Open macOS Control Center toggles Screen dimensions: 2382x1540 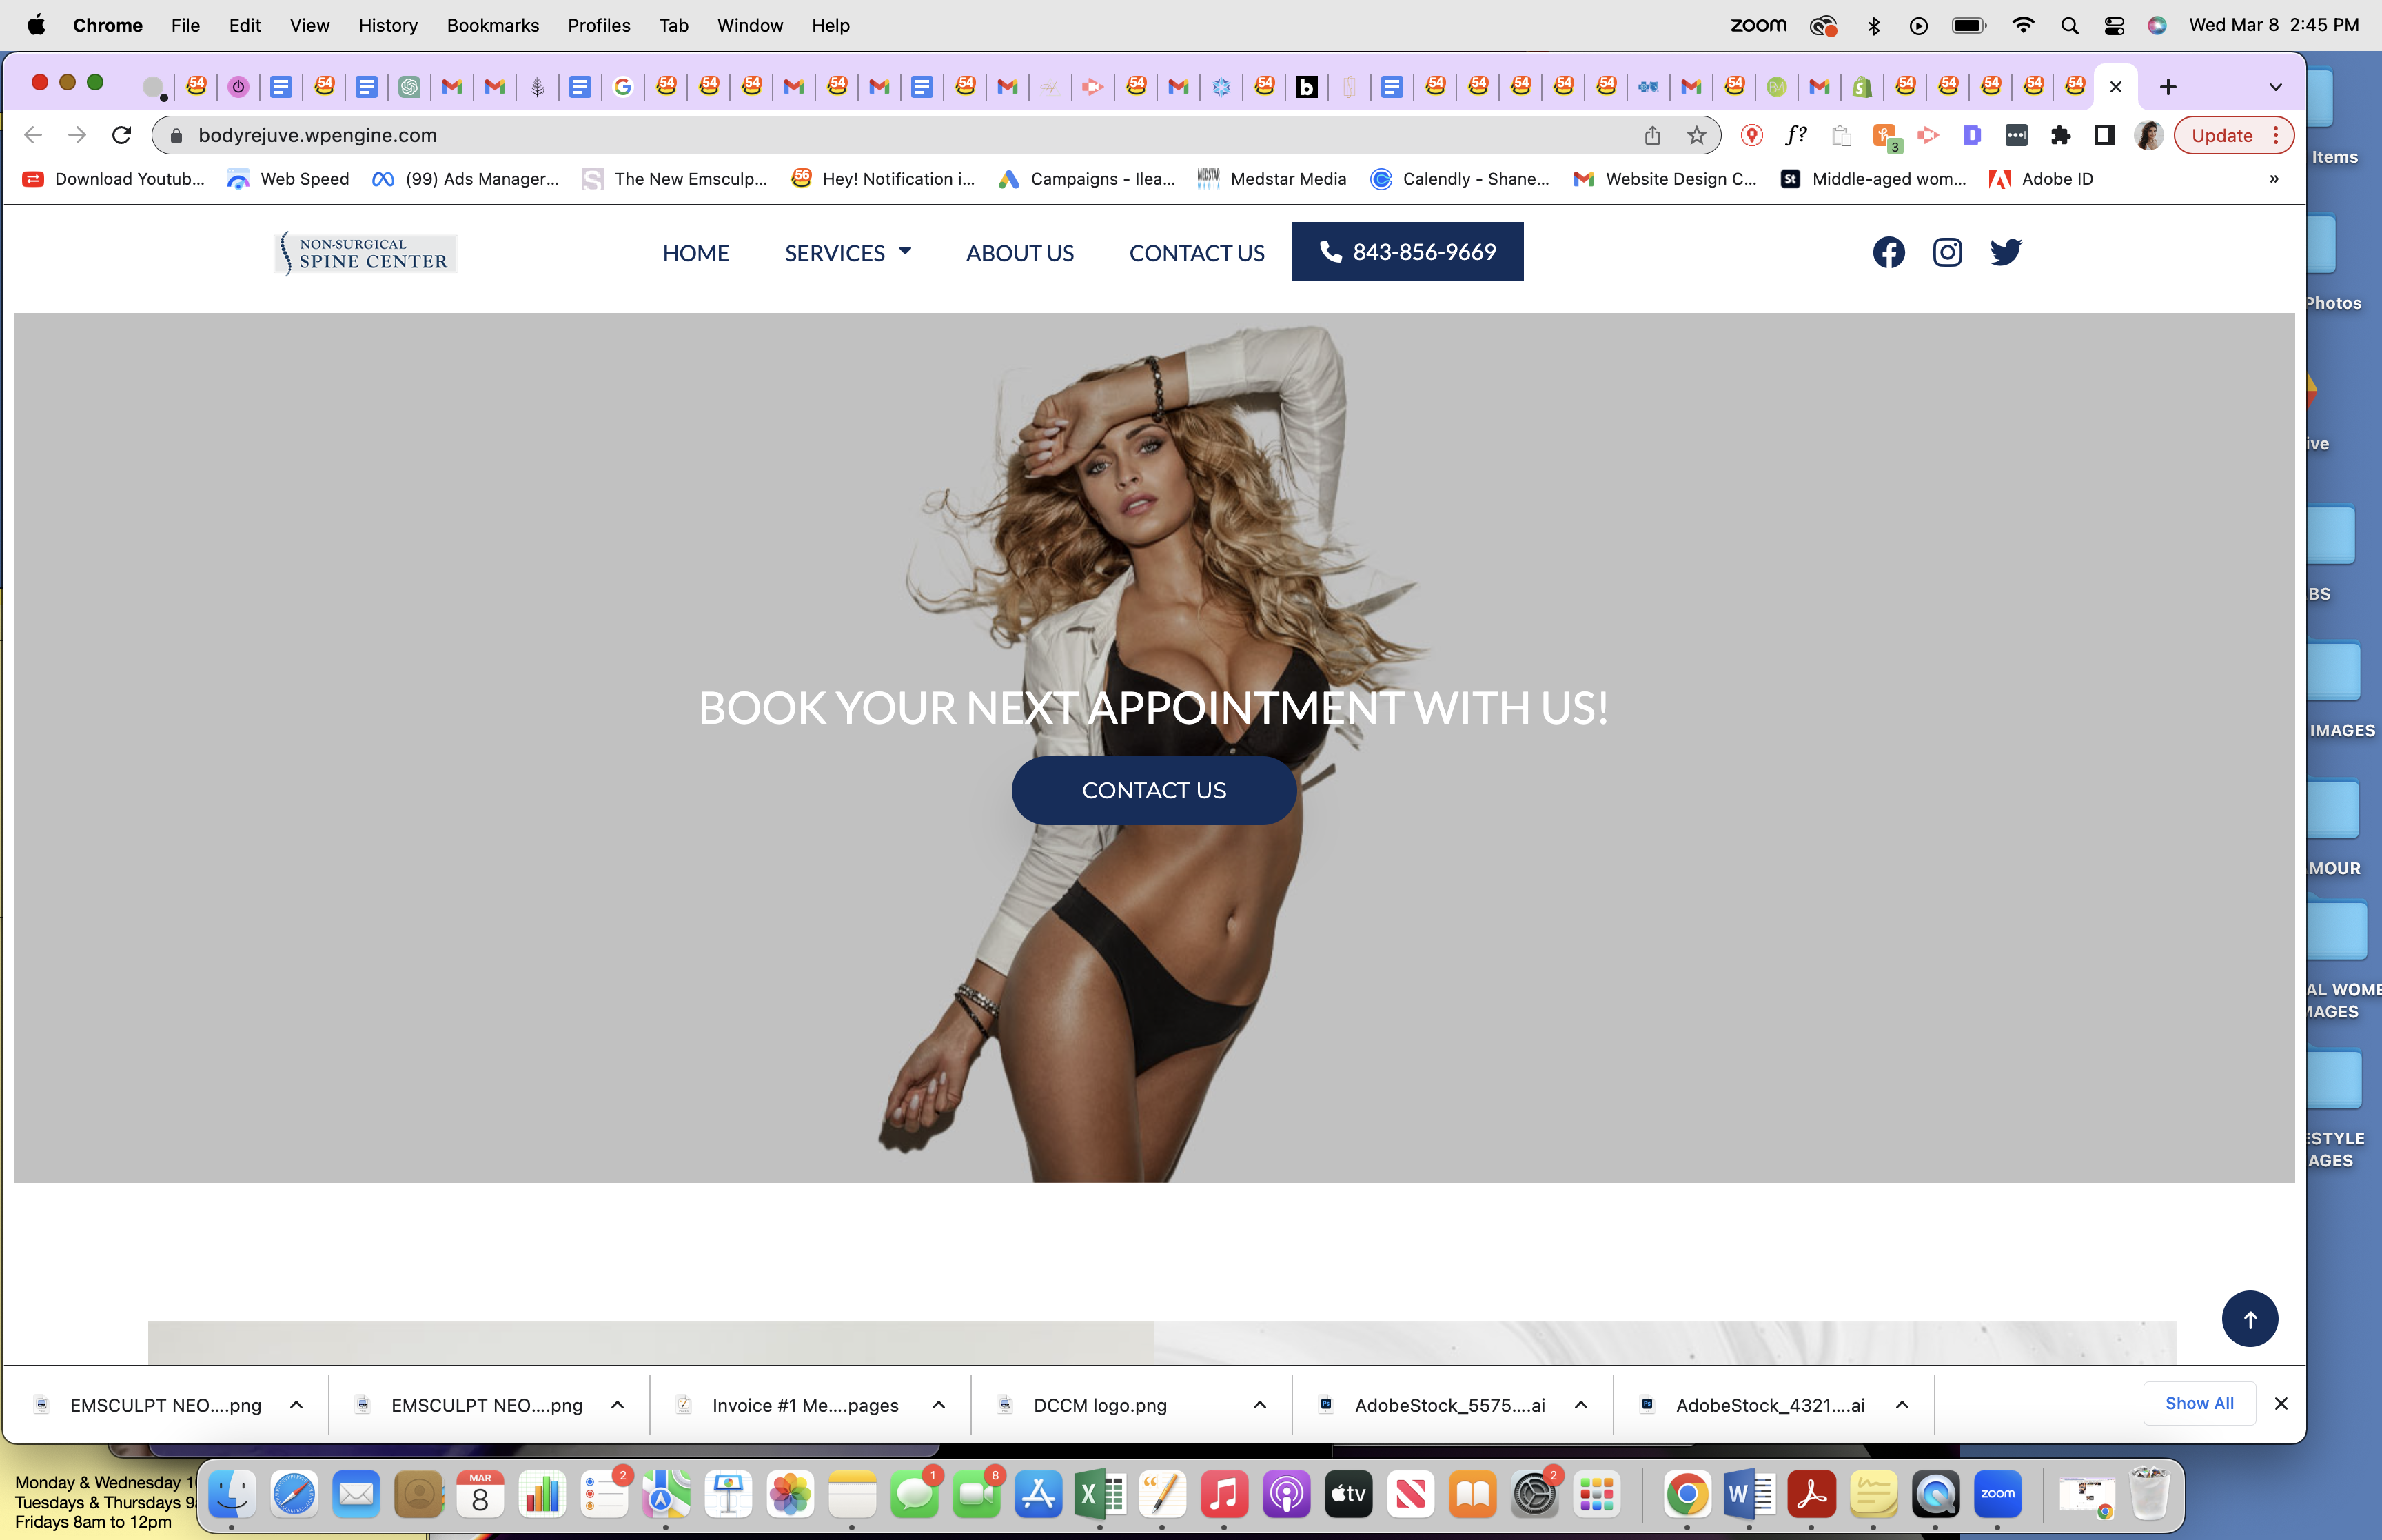pyautogui.click(x=2114, y=26)
